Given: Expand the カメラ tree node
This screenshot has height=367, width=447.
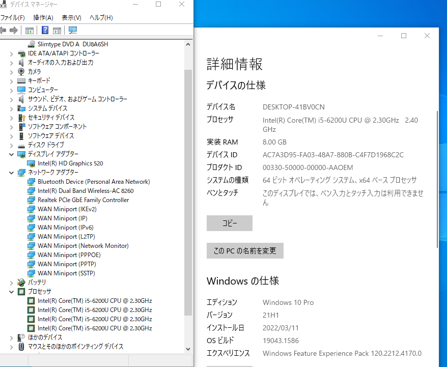Looking at the screenshot, I should click(11, 72).
